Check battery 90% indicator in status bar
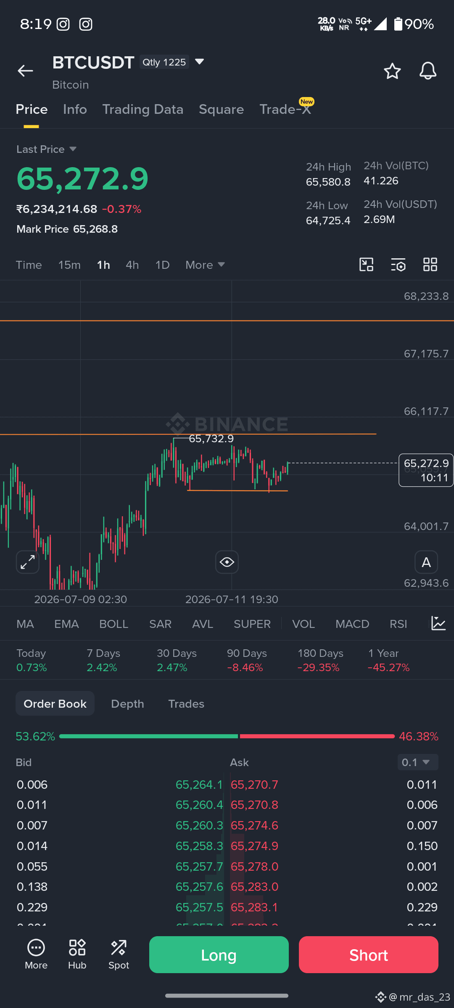This screenshot has width=454, height=1008. tap(414, 24)
